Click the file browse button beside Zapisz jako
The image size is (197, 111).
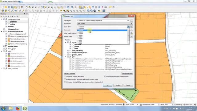pyautogui.click(x=131, y=21)
